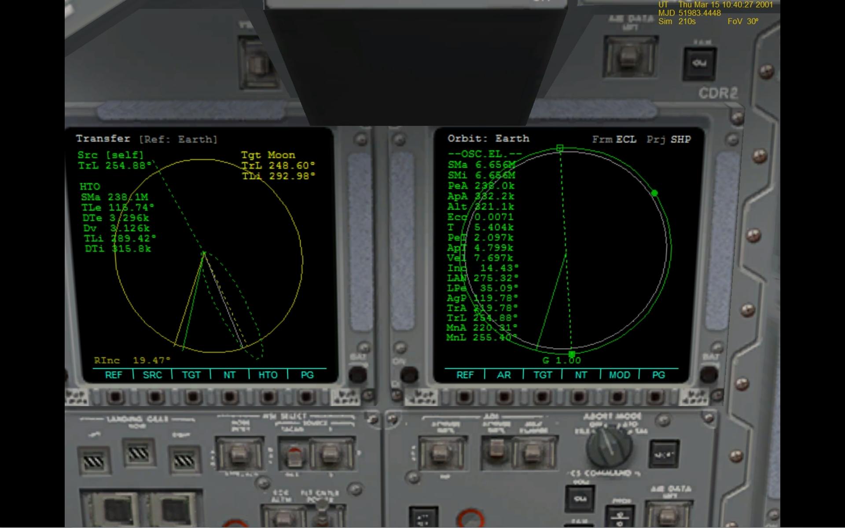Click the HTO label on Transfer MFD screen
Viewport: 845px width, 528px height.
[x=268, y=375]
